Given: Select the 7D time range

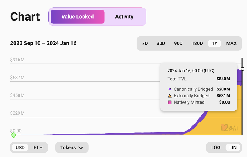Looking at the screenshot, I should point(145,43).
